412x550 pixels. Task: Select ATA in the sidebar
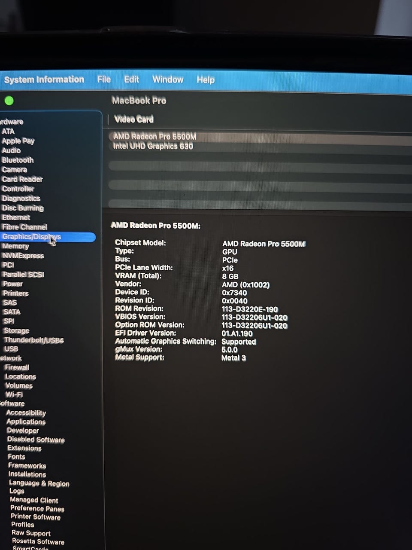point(8,131)
